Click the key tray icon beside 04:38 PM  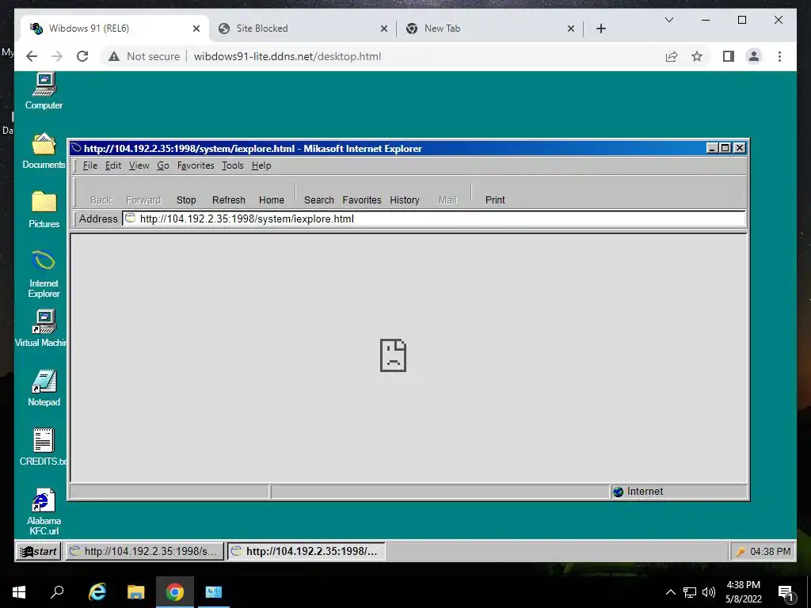pos(741,552)
